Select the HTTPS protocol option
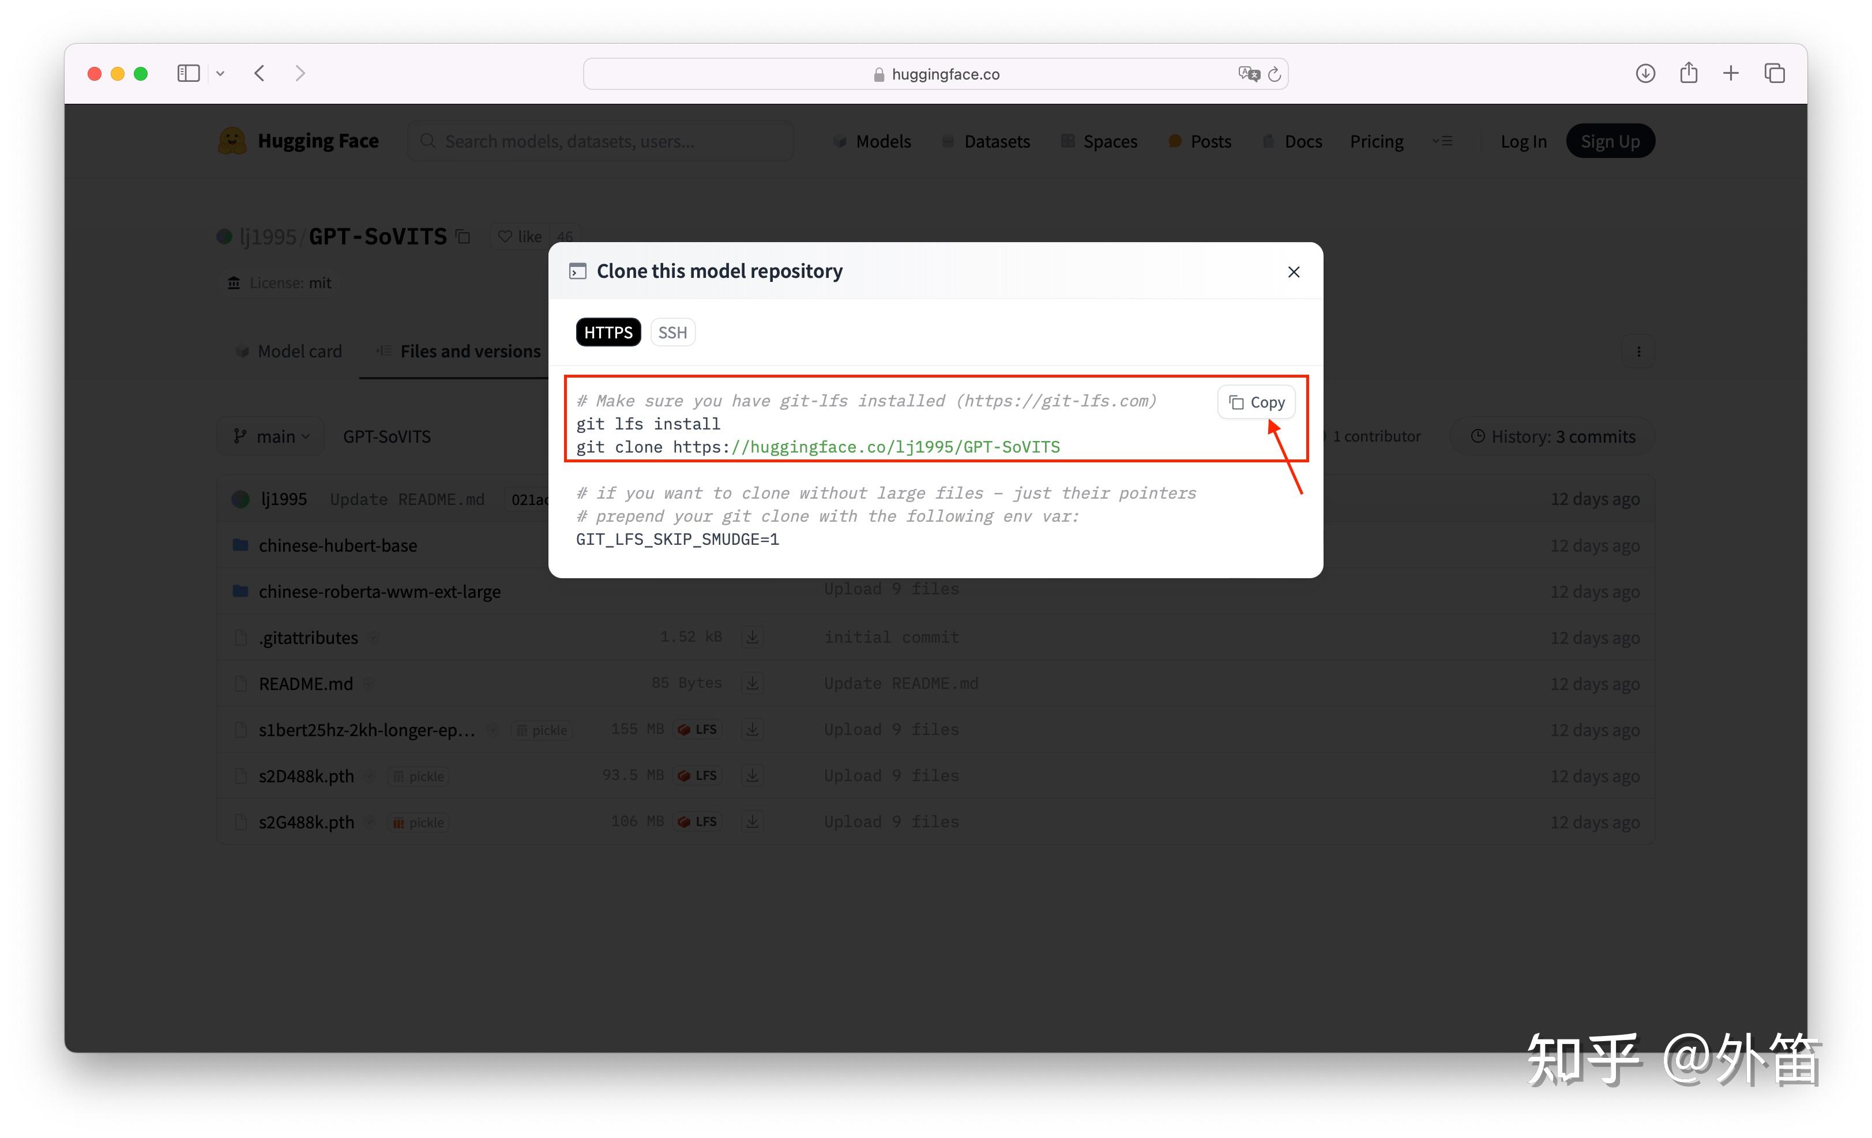This screenshot has height=1138, width=1872. point(608,333)
